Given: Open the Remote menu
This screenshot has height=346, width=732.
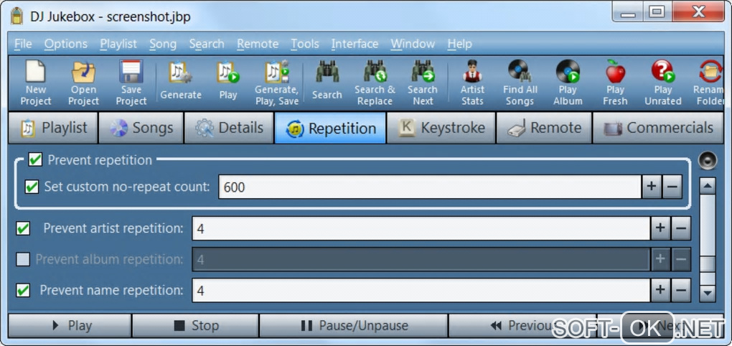Looking at the screenshot, I should pos(258,44).
